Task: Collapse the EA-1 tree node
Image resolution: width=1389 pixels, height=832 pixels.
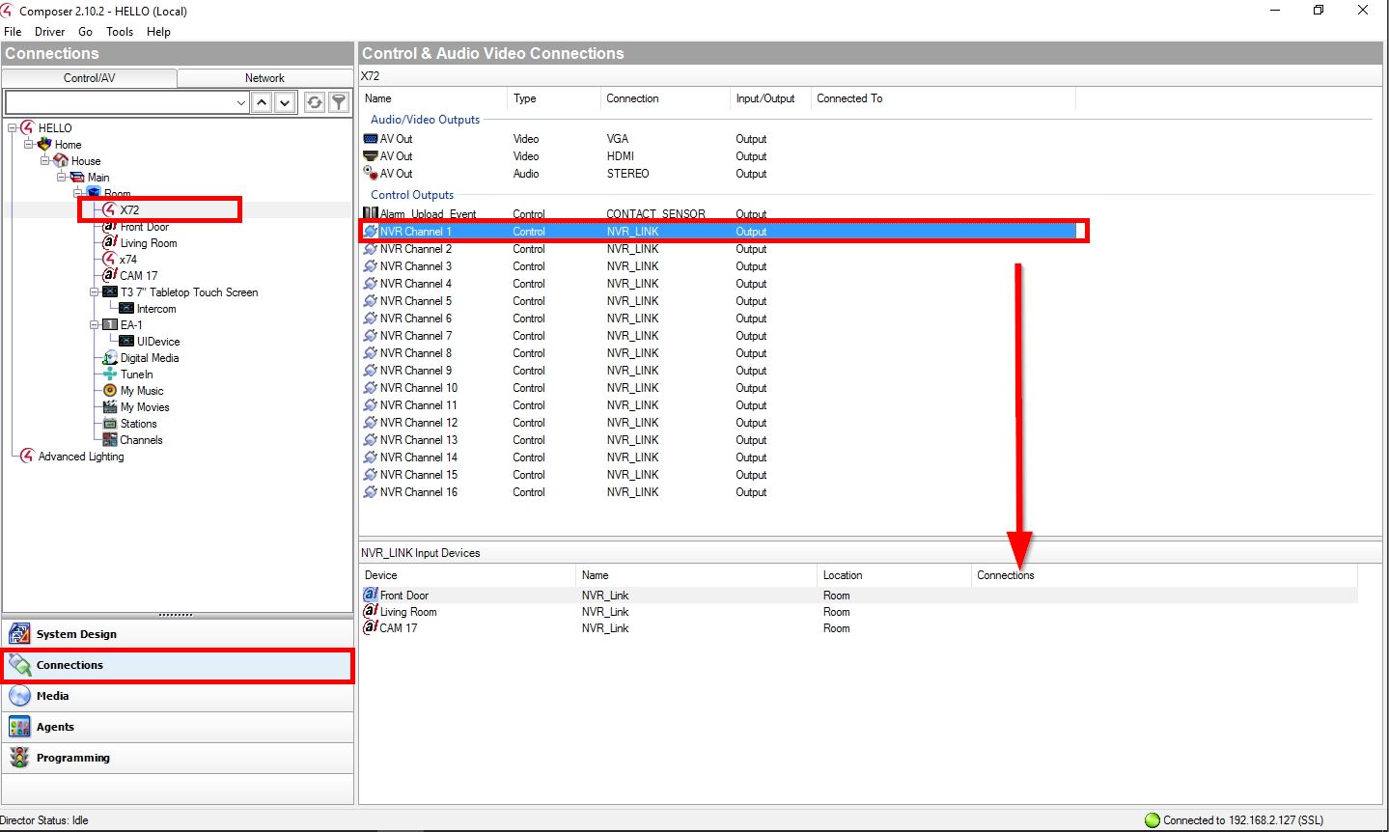Action: click(x=95, y=325)
